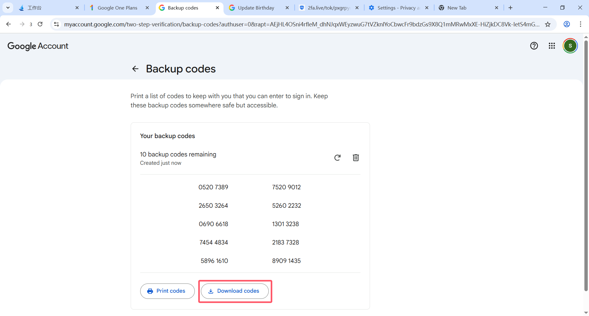Click the Print codes button
The width and height of the screenshot is (589, 316).
click(167, 291)
